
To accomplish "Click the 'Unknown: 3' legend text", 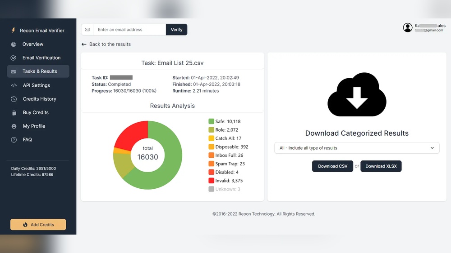I will click(228, 189).
